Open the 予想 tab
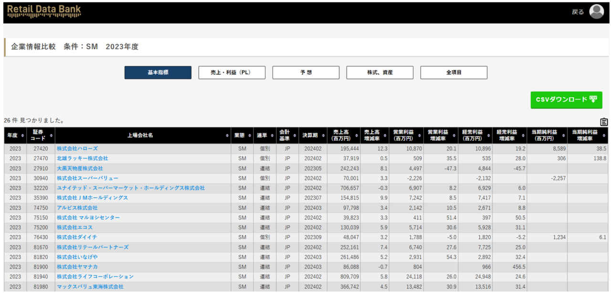This screenshot has width=611, height=293. (x=305, y=73)
